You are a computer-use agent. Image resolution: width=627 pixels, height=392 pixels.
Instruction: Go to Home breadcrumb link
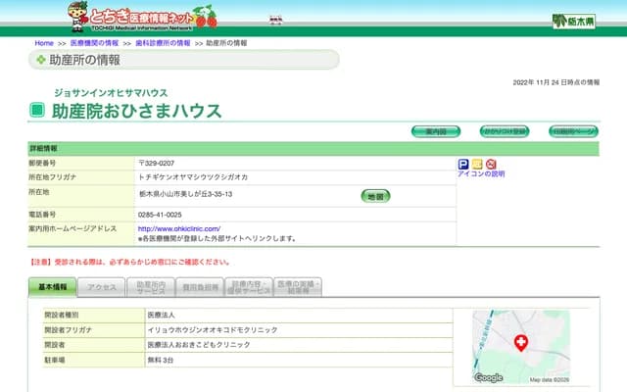pyautogui.click(x=44, y=43)
